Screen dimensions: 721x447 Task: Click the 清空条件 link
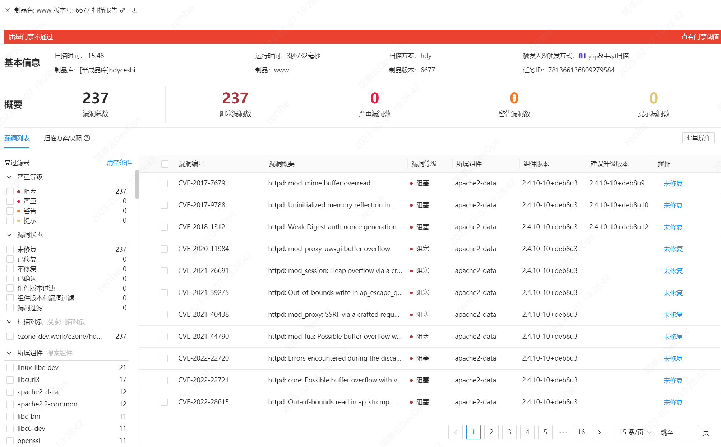pyautogui.click(x=119, y=163)
